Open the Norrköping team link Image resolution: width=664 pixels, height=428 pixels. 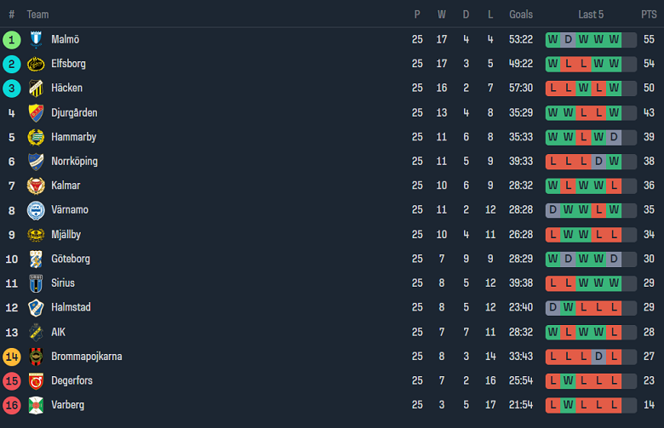(x=74, y=162)
